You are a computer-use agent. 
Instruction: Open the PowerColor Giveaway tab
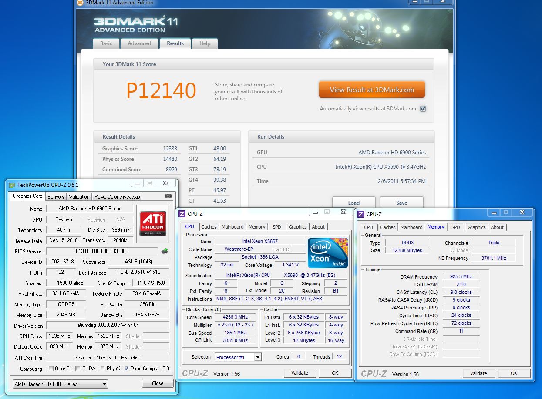(x=117, y=197)
